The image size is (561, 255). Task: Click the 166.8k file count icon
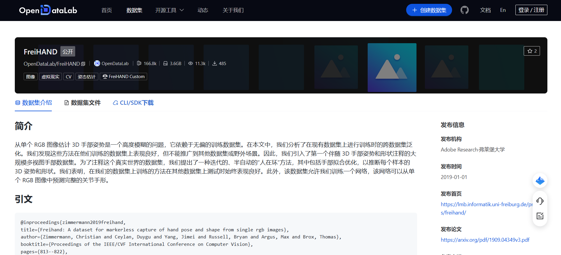coord(139,63)
